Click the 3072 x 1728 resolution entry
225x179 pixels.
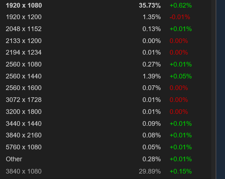24,100
